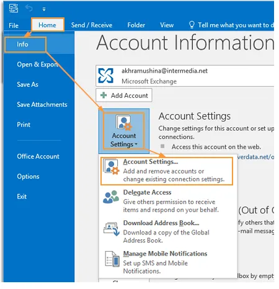This screenshot has height=289, width=279.
Task: Open the View ribbon tab
Action: (167, 25)
